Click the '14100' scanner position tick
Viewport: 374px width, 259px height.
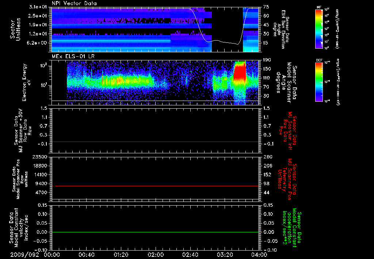click(40, 174)
